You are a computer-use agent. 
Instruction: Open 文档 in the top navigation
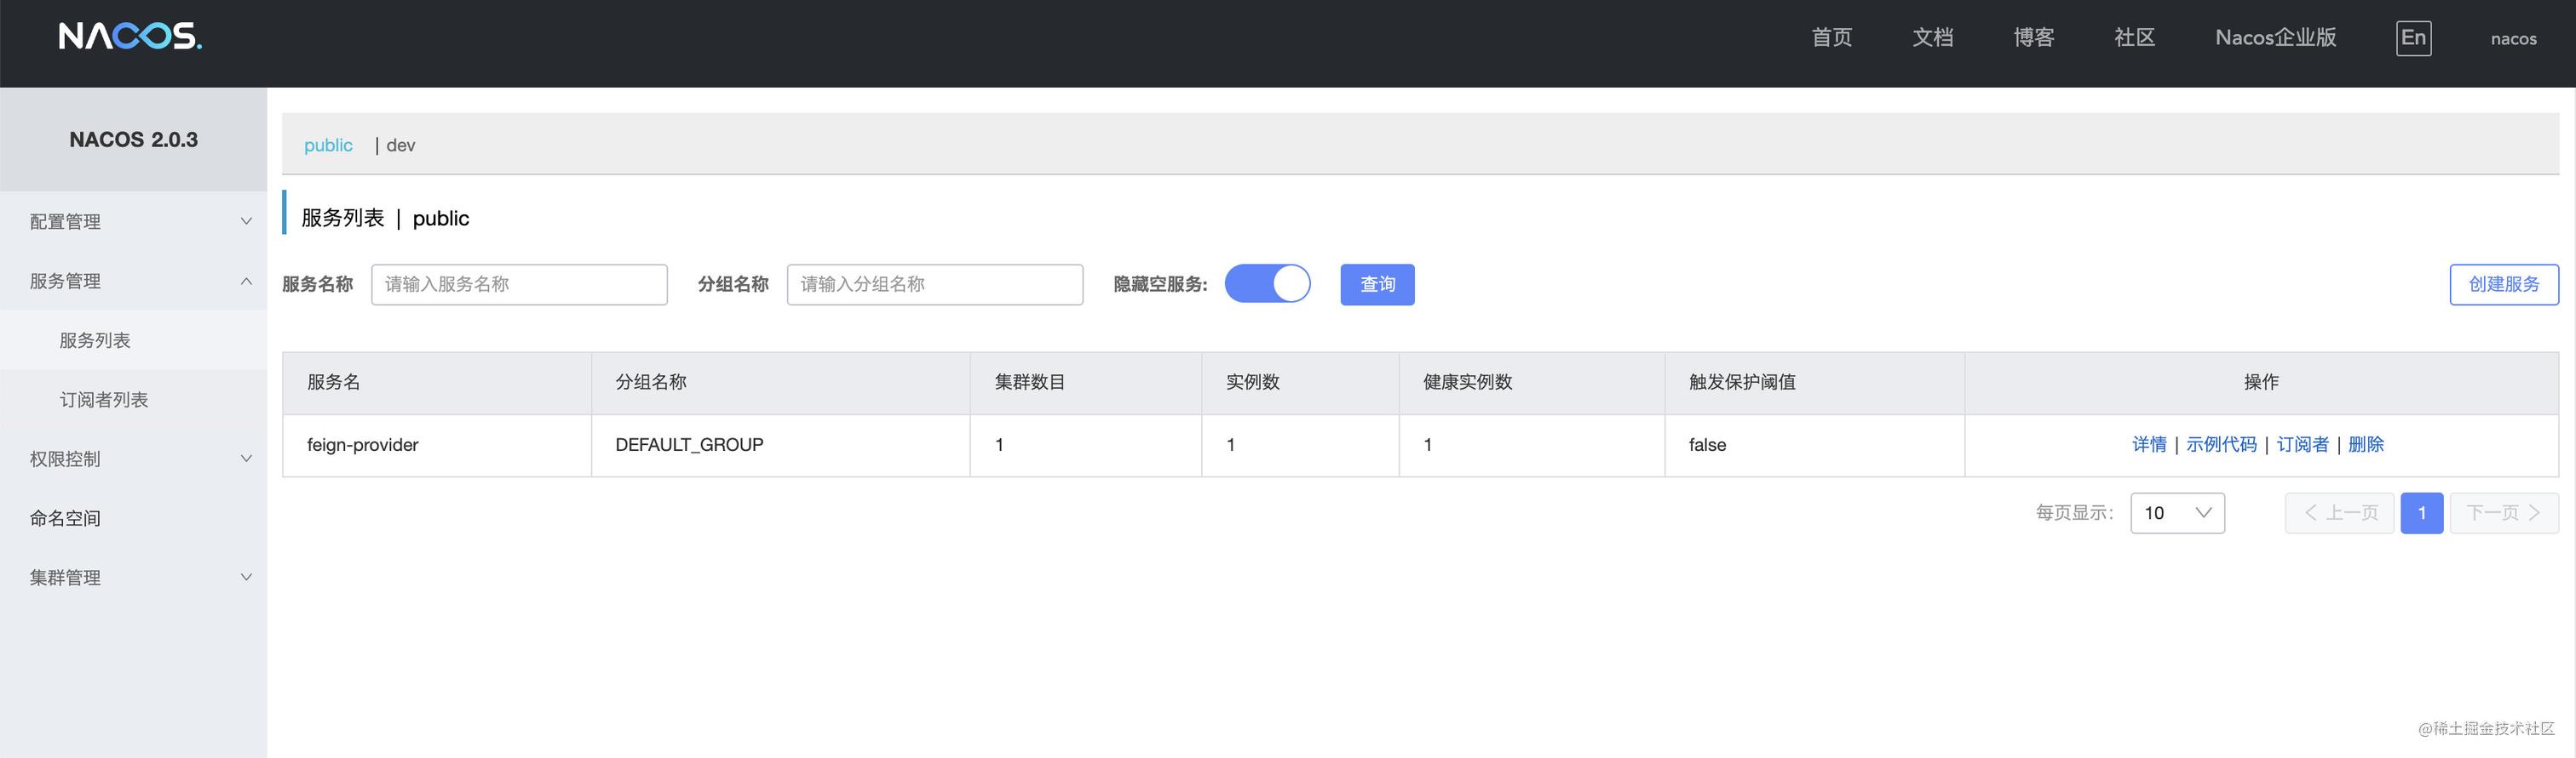tap(1933, 37)
